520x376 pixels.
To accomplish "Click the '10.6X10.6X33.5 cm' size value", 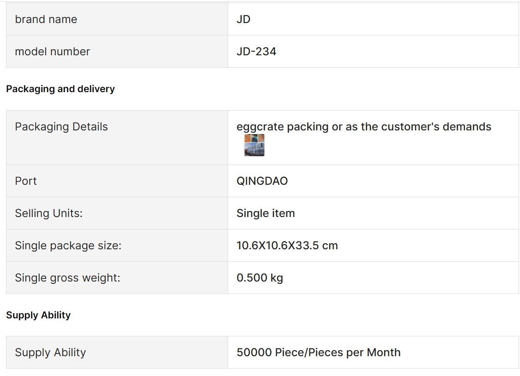I will (287, 245).
